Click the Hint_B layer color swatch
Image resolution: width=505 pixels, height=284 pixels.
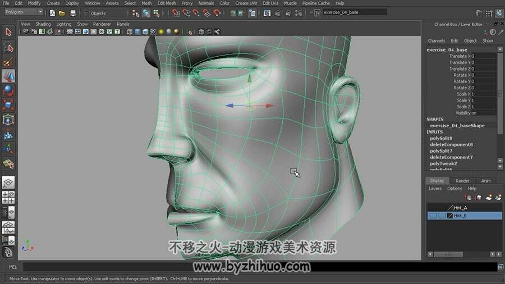pos(450,216)
